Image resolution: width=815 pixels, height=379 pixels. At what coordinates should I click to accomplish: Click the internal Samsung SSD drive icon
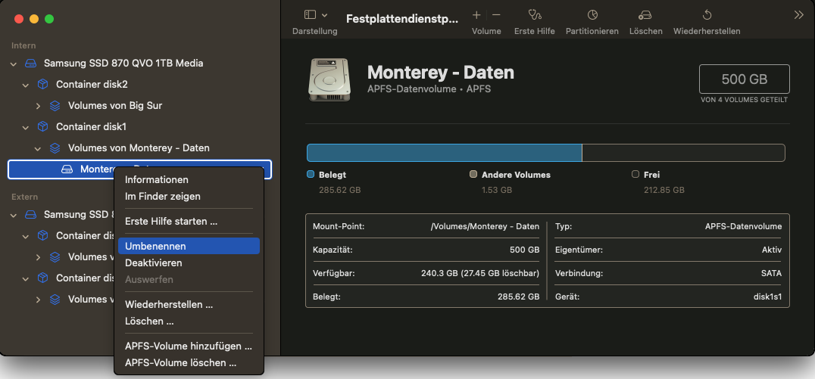coord(30,64)
